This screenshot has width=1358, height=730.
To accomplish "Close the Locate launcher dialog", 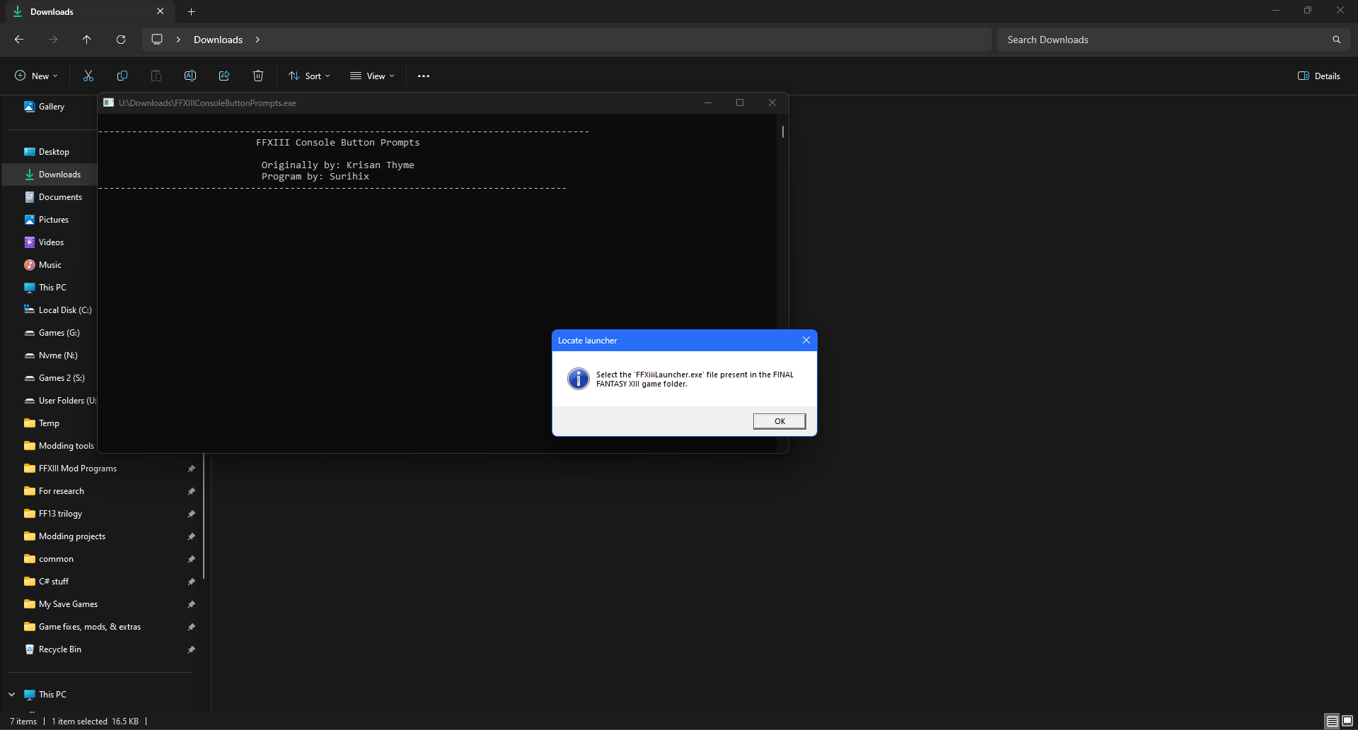I will [x=806, y=341].
